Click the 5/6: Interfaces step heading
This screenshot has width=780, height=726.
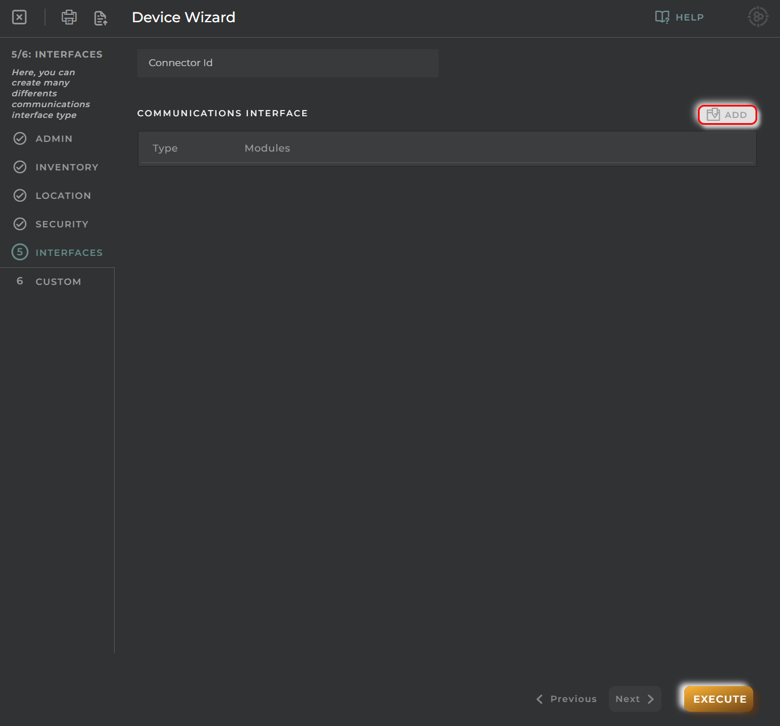click(57, 54)
